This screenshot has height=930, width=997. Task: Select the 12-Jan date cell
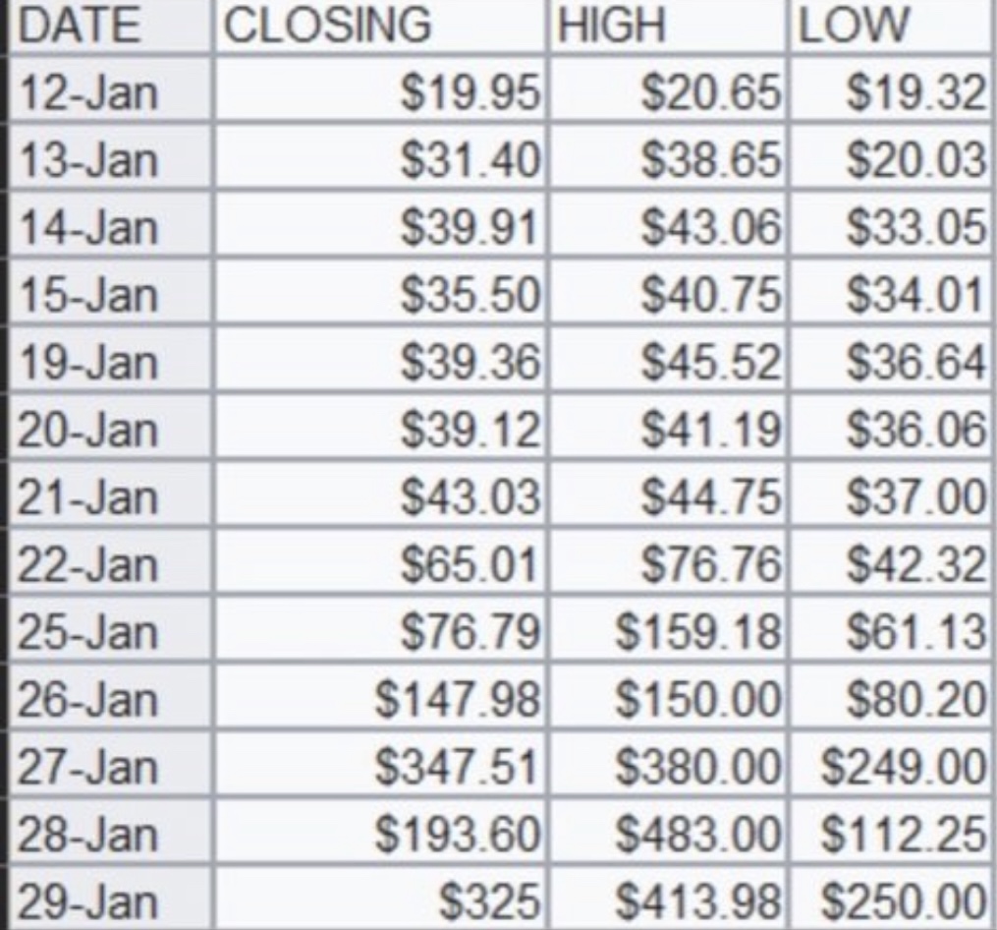pos(86,93)
